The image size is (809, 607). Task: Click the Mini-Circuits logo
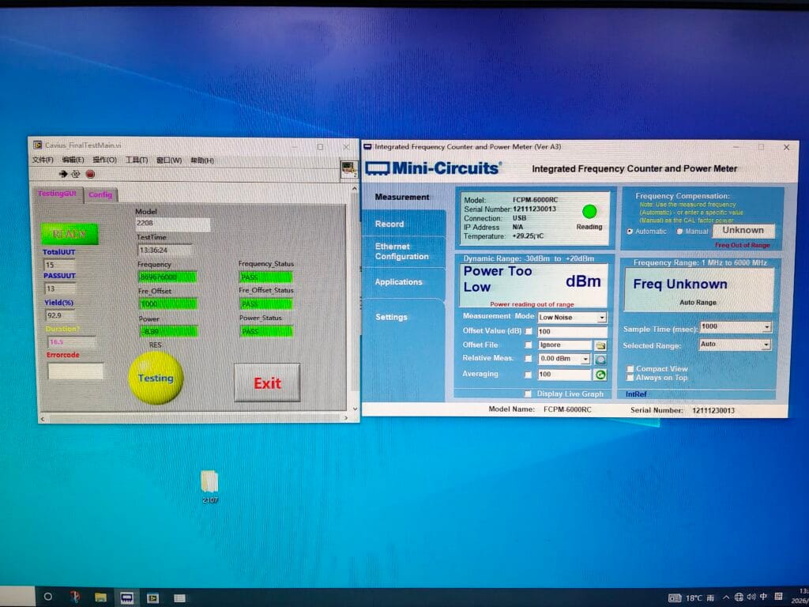pos(433,168)
